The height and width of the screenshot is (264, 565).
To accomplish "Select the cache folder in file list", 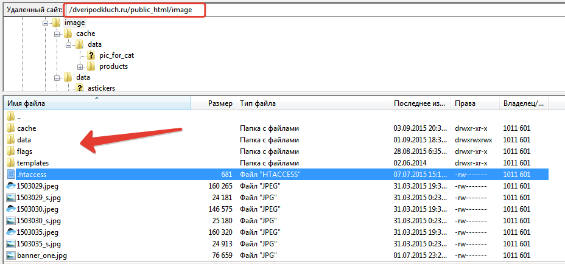I will (x=276, y=128).
